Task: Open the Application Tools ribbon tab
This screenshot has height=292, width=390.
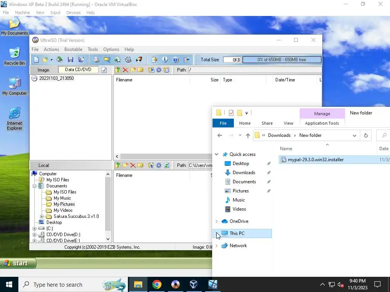Action: click(x=322, y=123)
